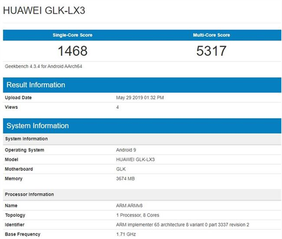282x239 pixels.
Task: Click the Name label in processor section
Action: coord(11,206)
